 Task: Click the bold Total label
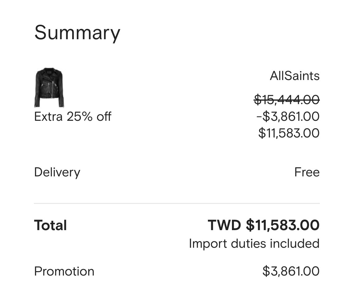point(50,225)
